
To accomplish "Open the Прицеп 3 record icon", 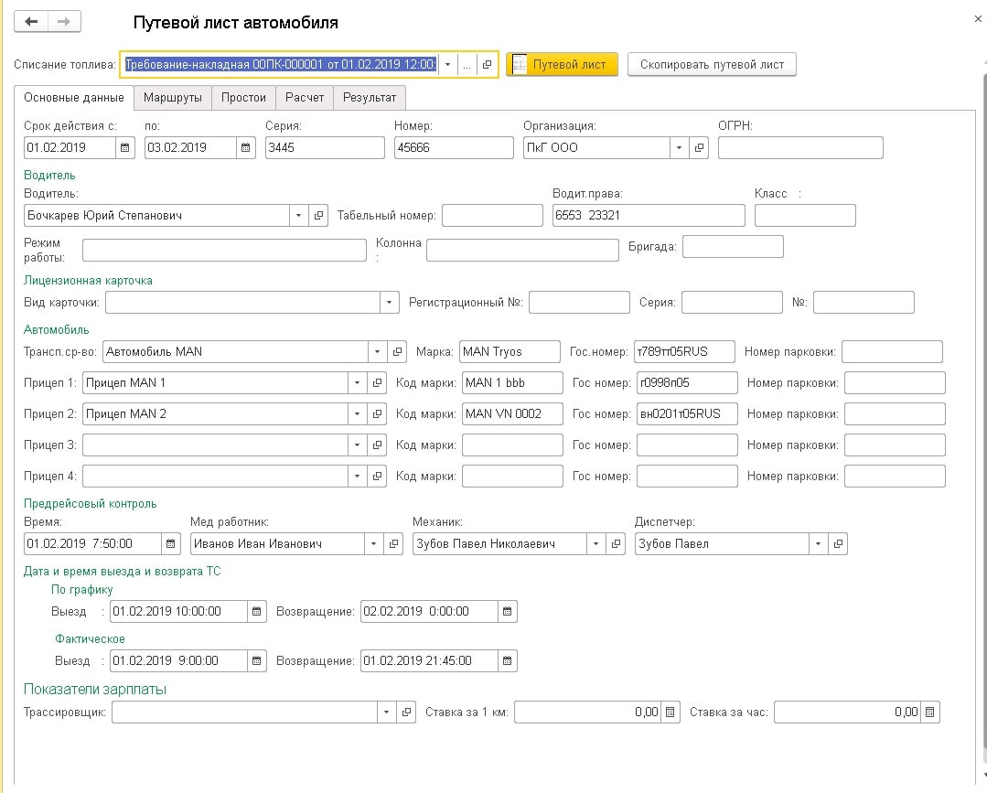I will click(377, 445).
